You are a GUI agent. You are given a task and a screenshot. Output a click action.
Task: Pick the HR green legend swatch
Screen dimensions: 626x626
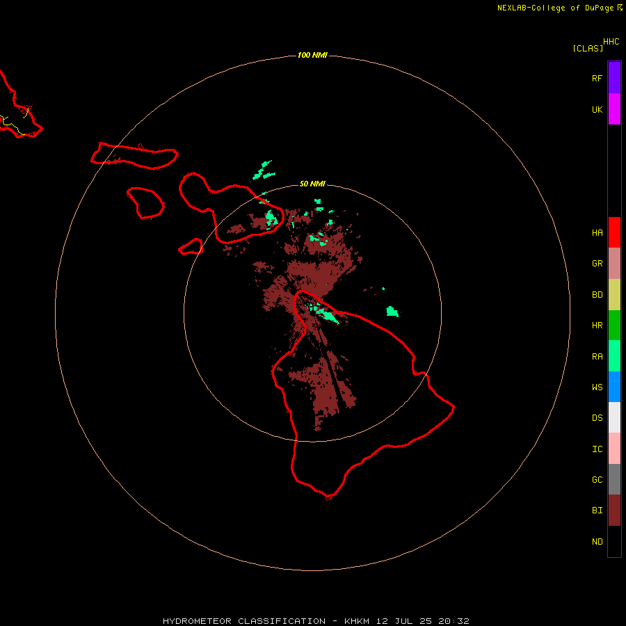[614, 326]
